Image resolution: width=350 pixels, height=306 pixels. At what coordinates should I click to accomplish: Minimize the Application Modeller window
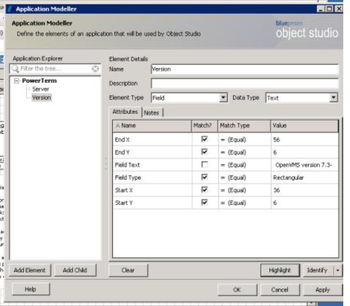321,9
